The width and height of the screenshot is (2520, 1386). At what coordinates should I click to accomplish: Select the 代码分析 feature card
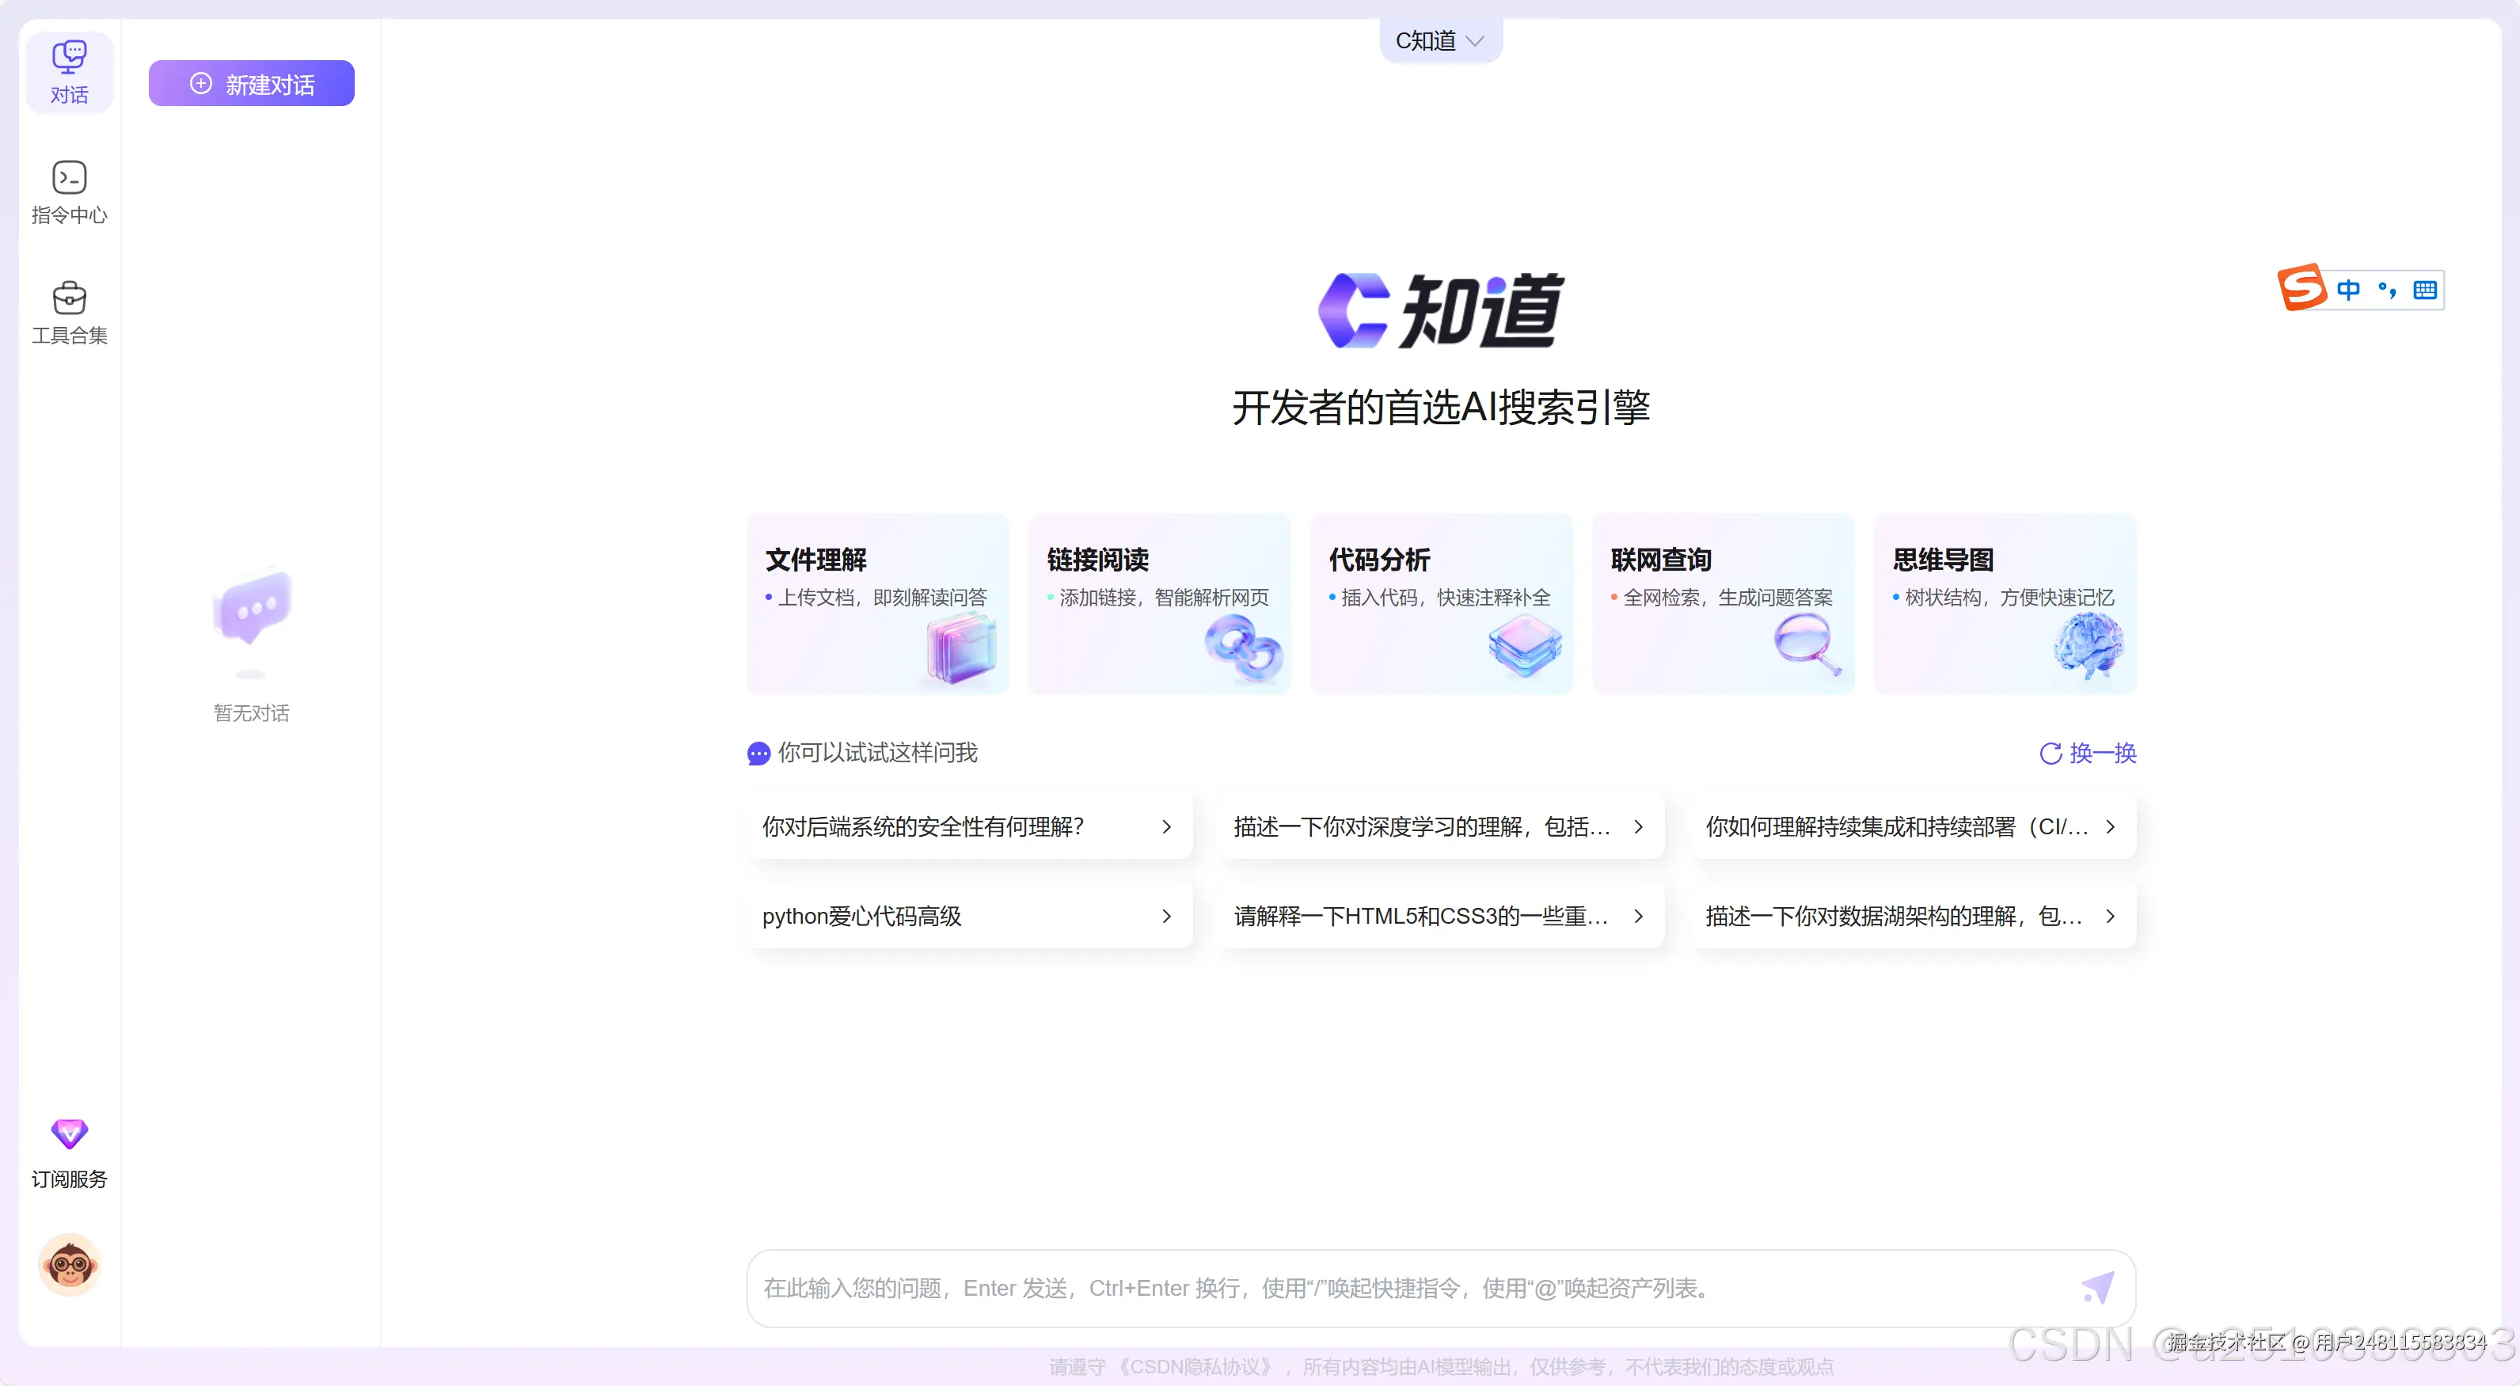pos(1441,603)
